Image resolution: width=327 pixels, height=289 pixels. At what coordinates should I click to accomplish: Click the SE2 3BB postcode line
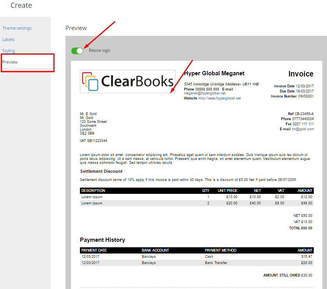(x=87, y=133)
